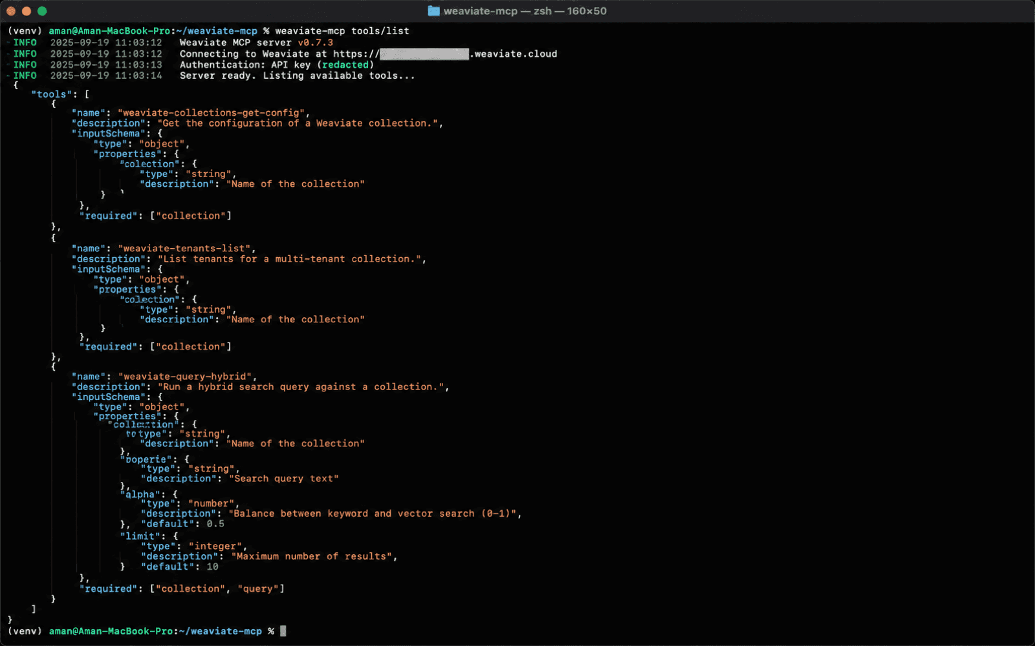Select the "Weaviate MCP server" log message

[235, 43]
